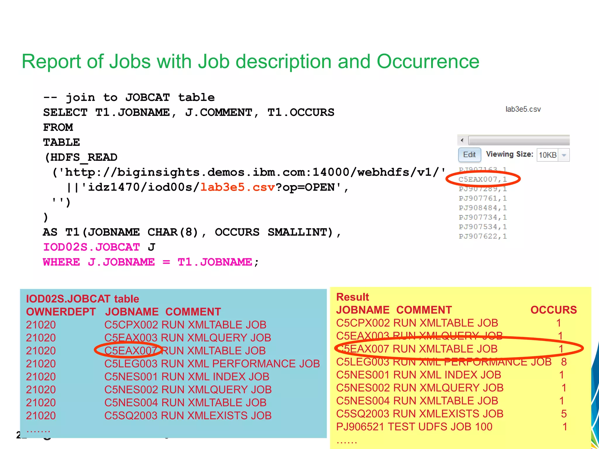
Task: Click the COMMENT header in Result panel
Action: (x=424, y=310)
